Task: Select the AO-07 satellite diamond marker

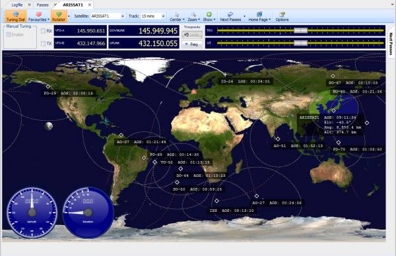Action: pyautogui.click(x=121, y=135)
